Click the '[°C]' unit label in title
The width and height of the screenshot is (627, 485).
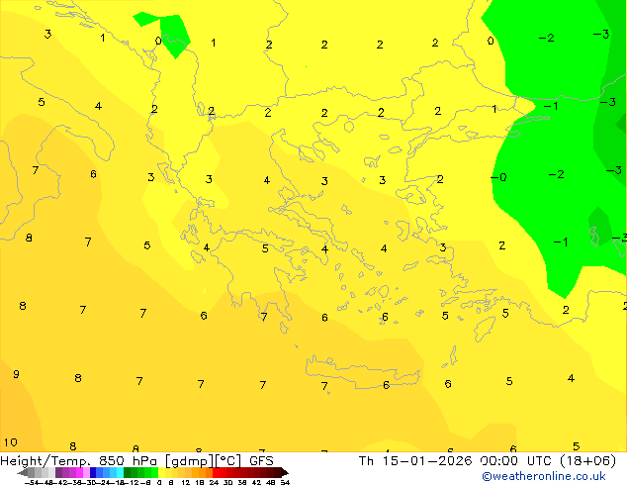(228, 461)
